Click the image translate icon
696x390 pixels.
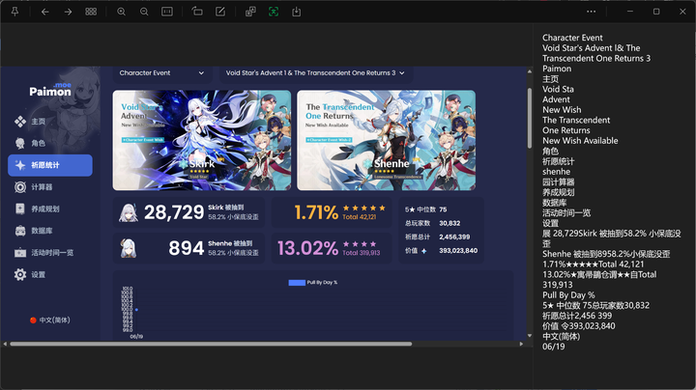pos(250,12)
